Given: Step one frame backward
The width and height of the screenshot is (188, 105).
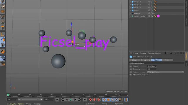Looking at the screenshot, I should [x=67, y=100].
